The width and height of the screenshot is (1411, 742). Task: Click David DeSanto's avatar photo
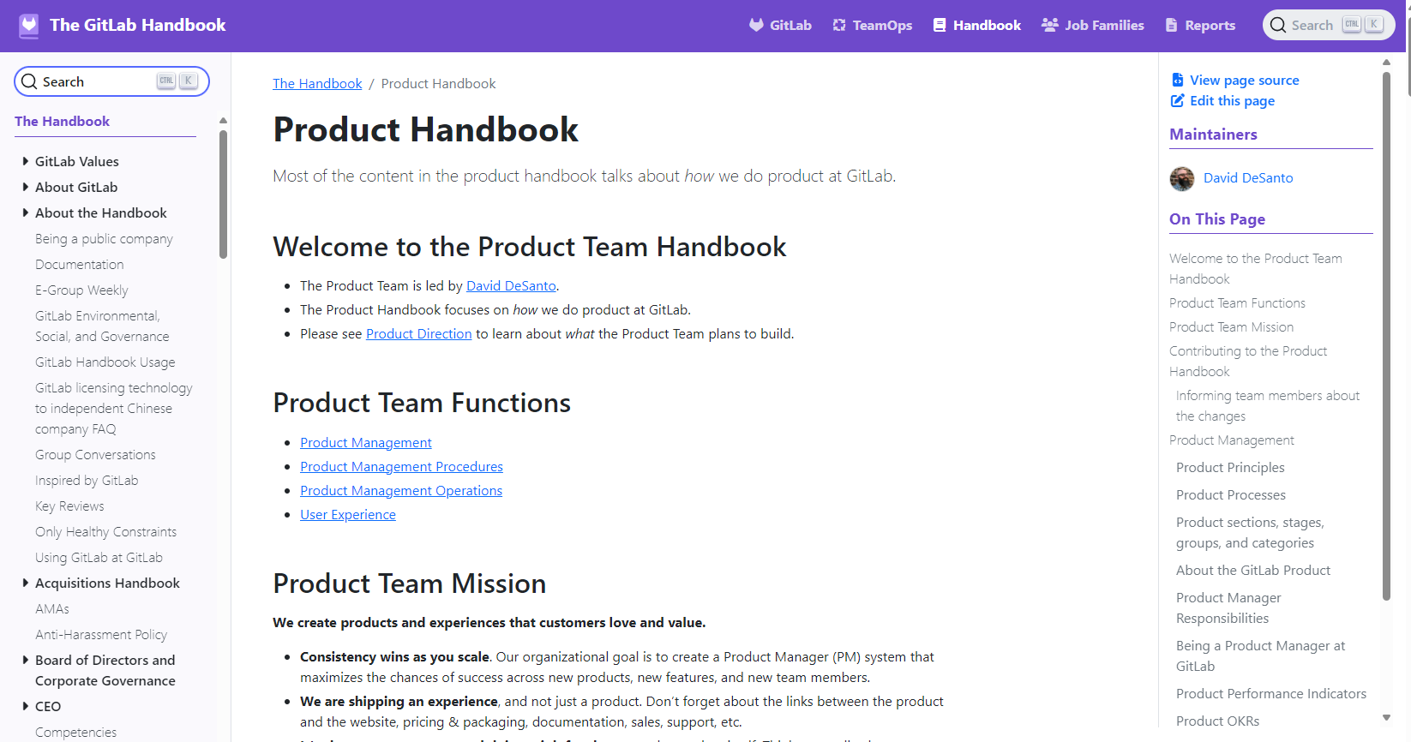coord(1182,178)
